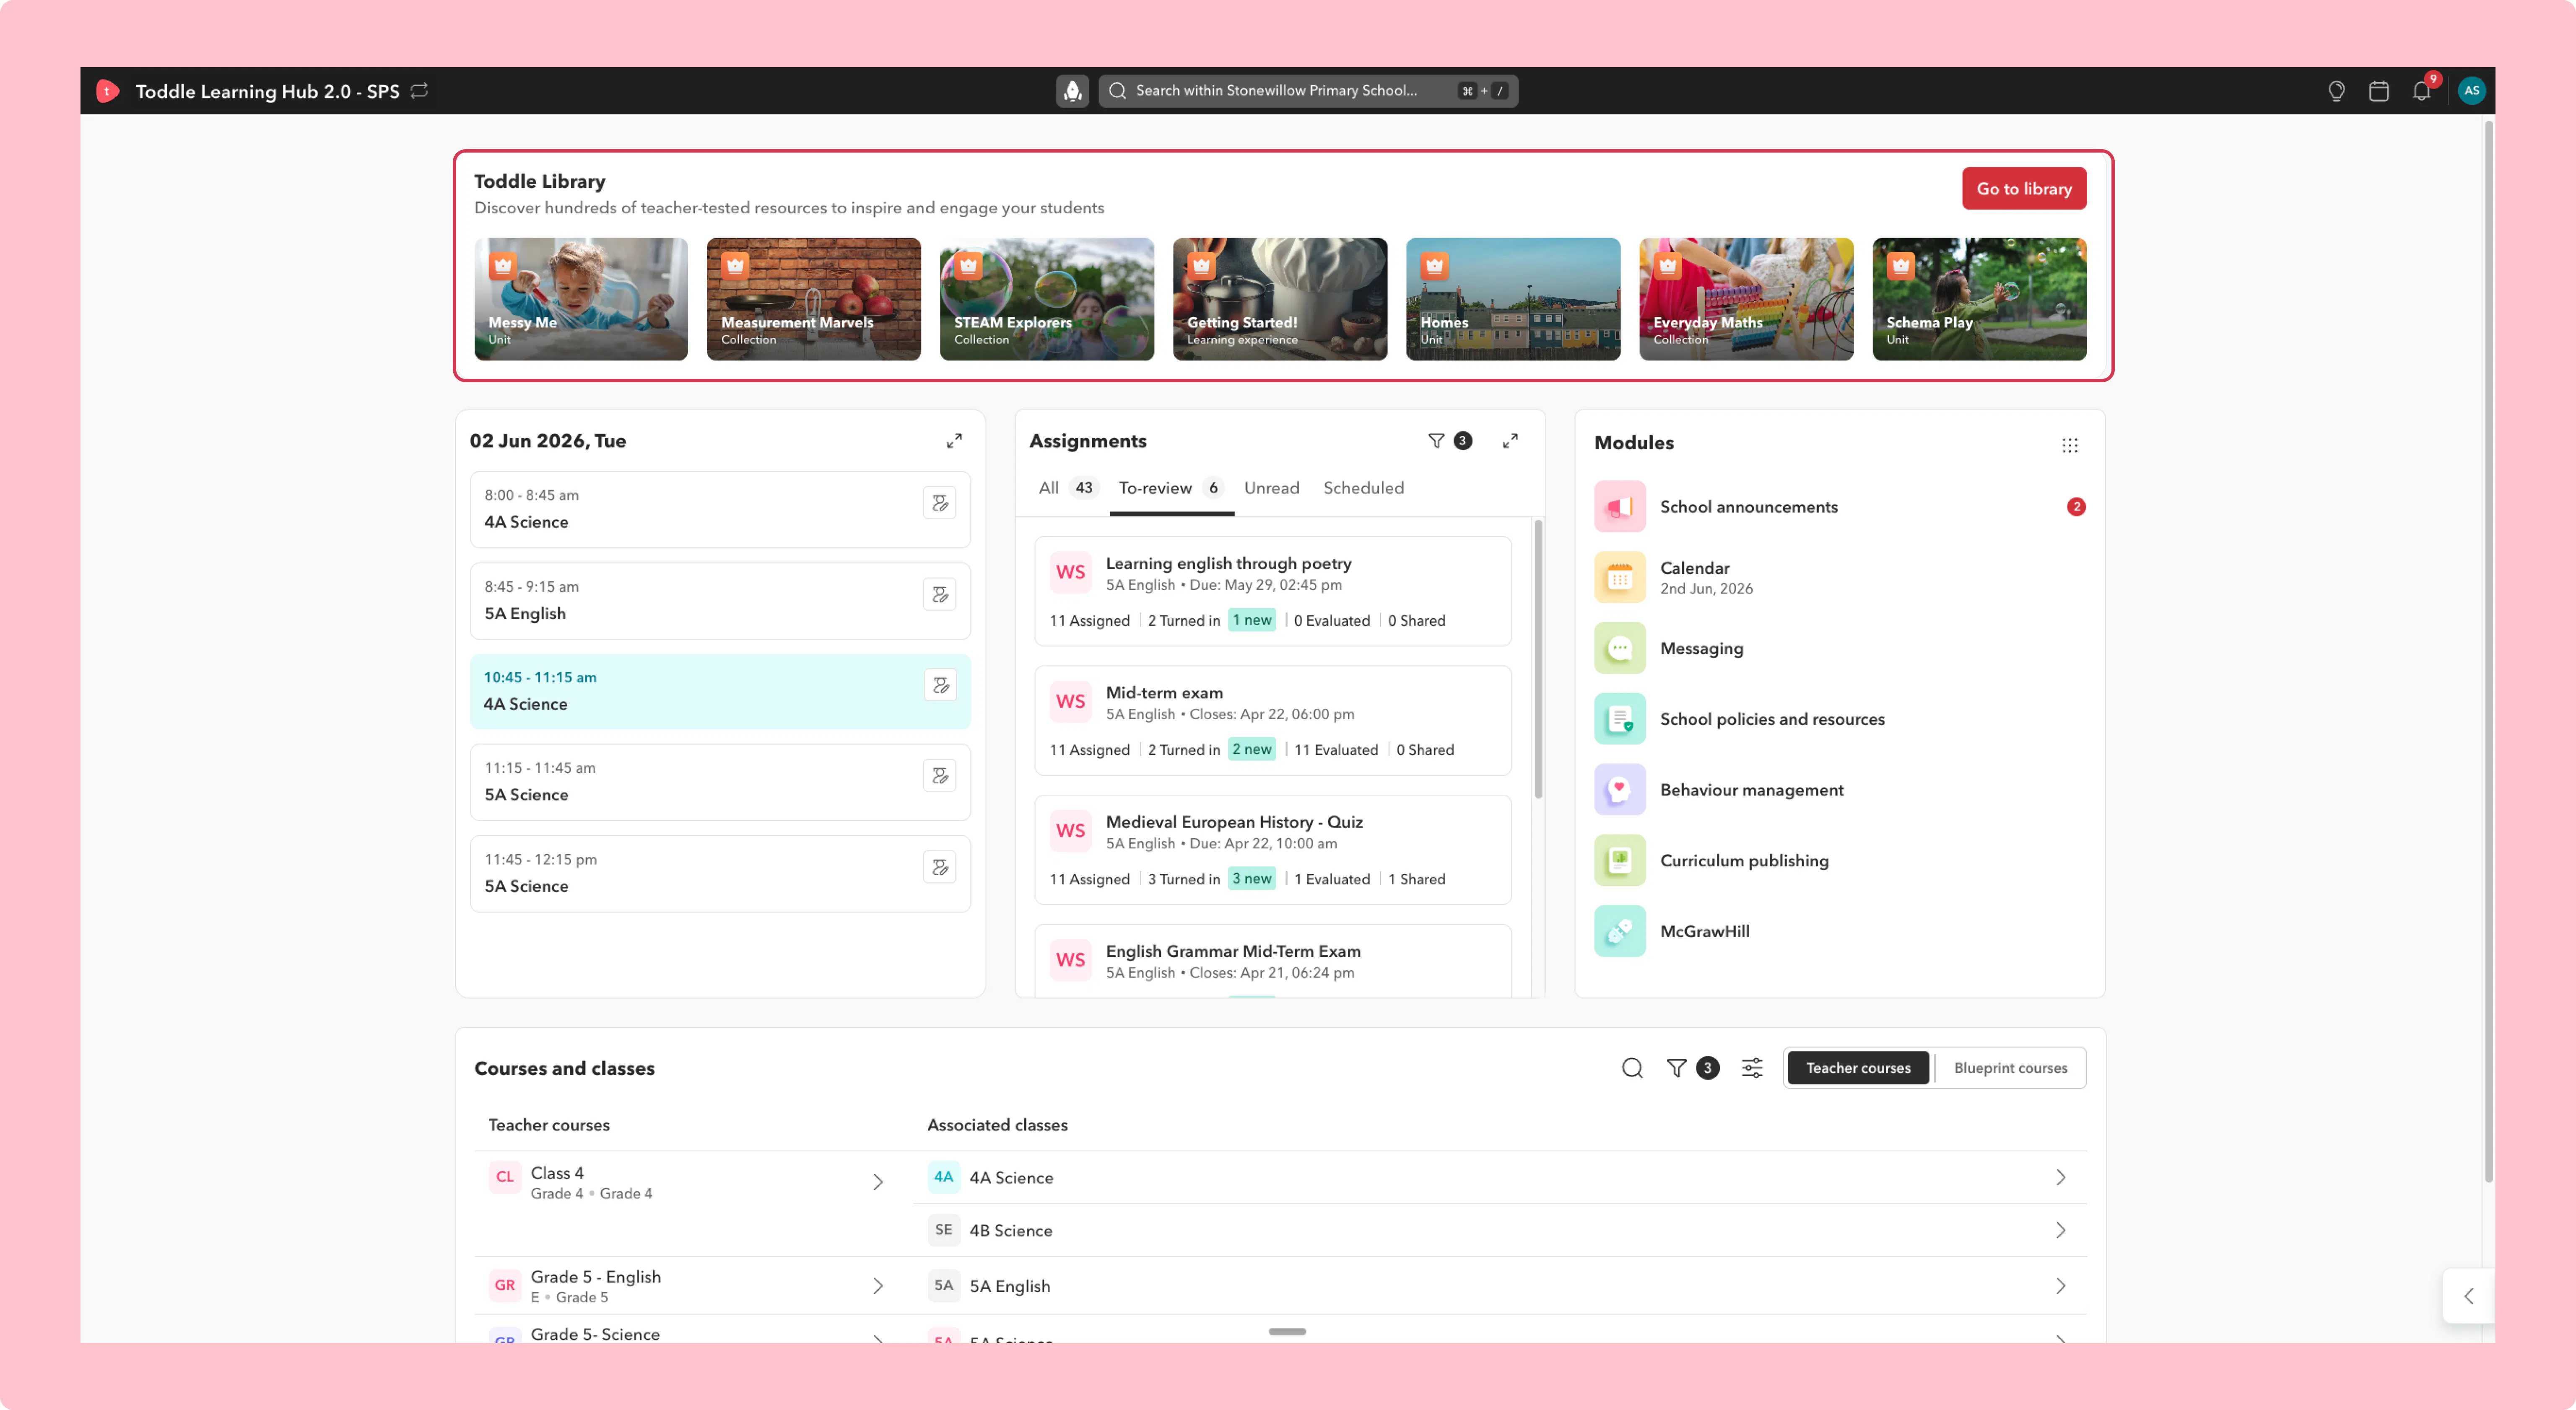Open attendance icon for 11:15 5A Science
Screen dimensions: 2576x1410
point(940,776)
